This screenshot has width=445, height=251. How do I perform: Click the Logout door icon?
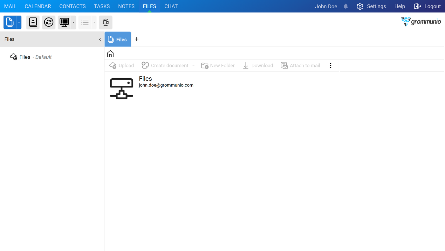(417, 6)
